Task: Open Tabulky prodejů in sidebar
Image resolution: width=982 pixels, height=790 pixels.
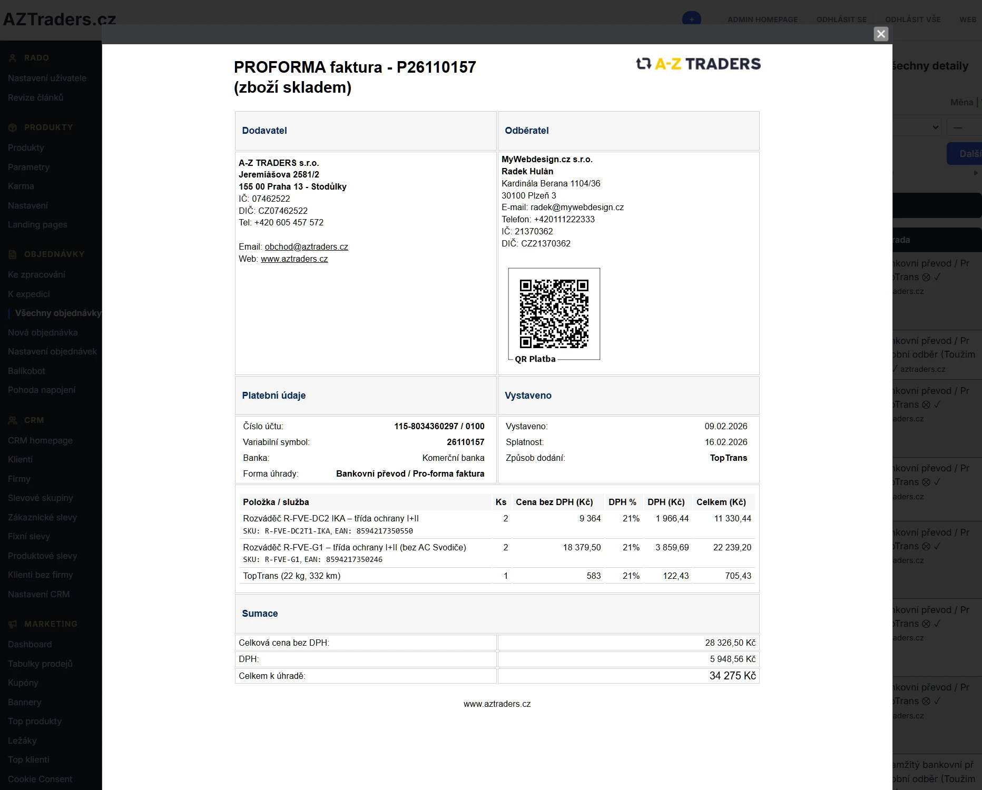Action: pyautogui.click(x=40, y=664)
